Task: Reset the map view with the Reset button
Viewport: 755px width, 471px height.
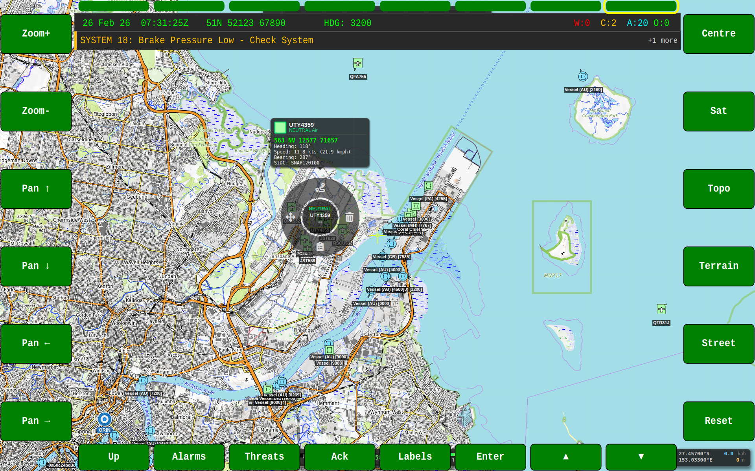Action: 718,420
